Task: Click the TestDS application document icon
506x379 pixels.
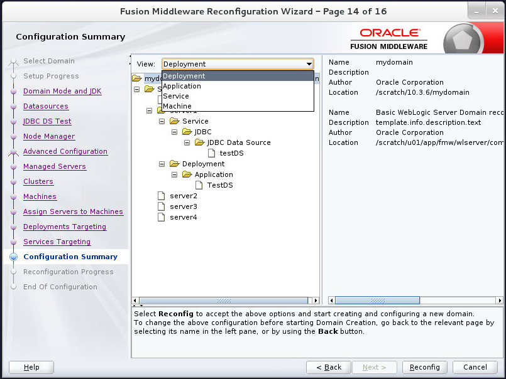Action: point(199,185)
